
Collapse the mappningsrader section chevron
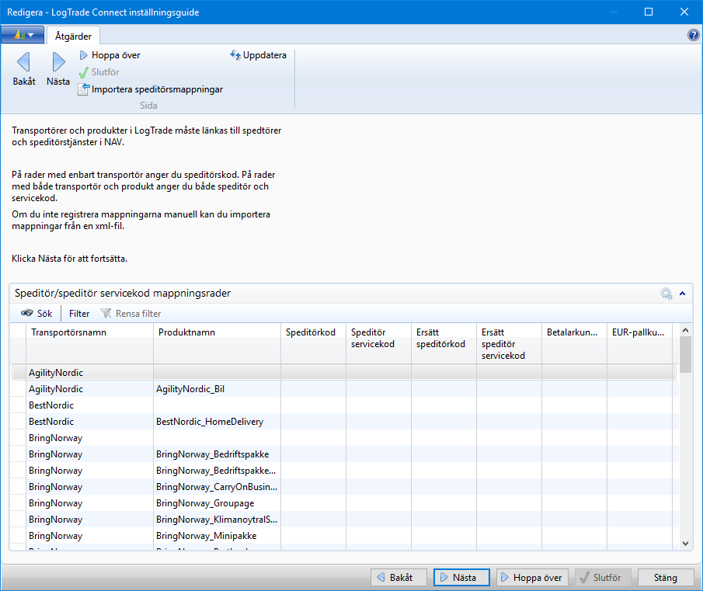(x=682, y=294)
